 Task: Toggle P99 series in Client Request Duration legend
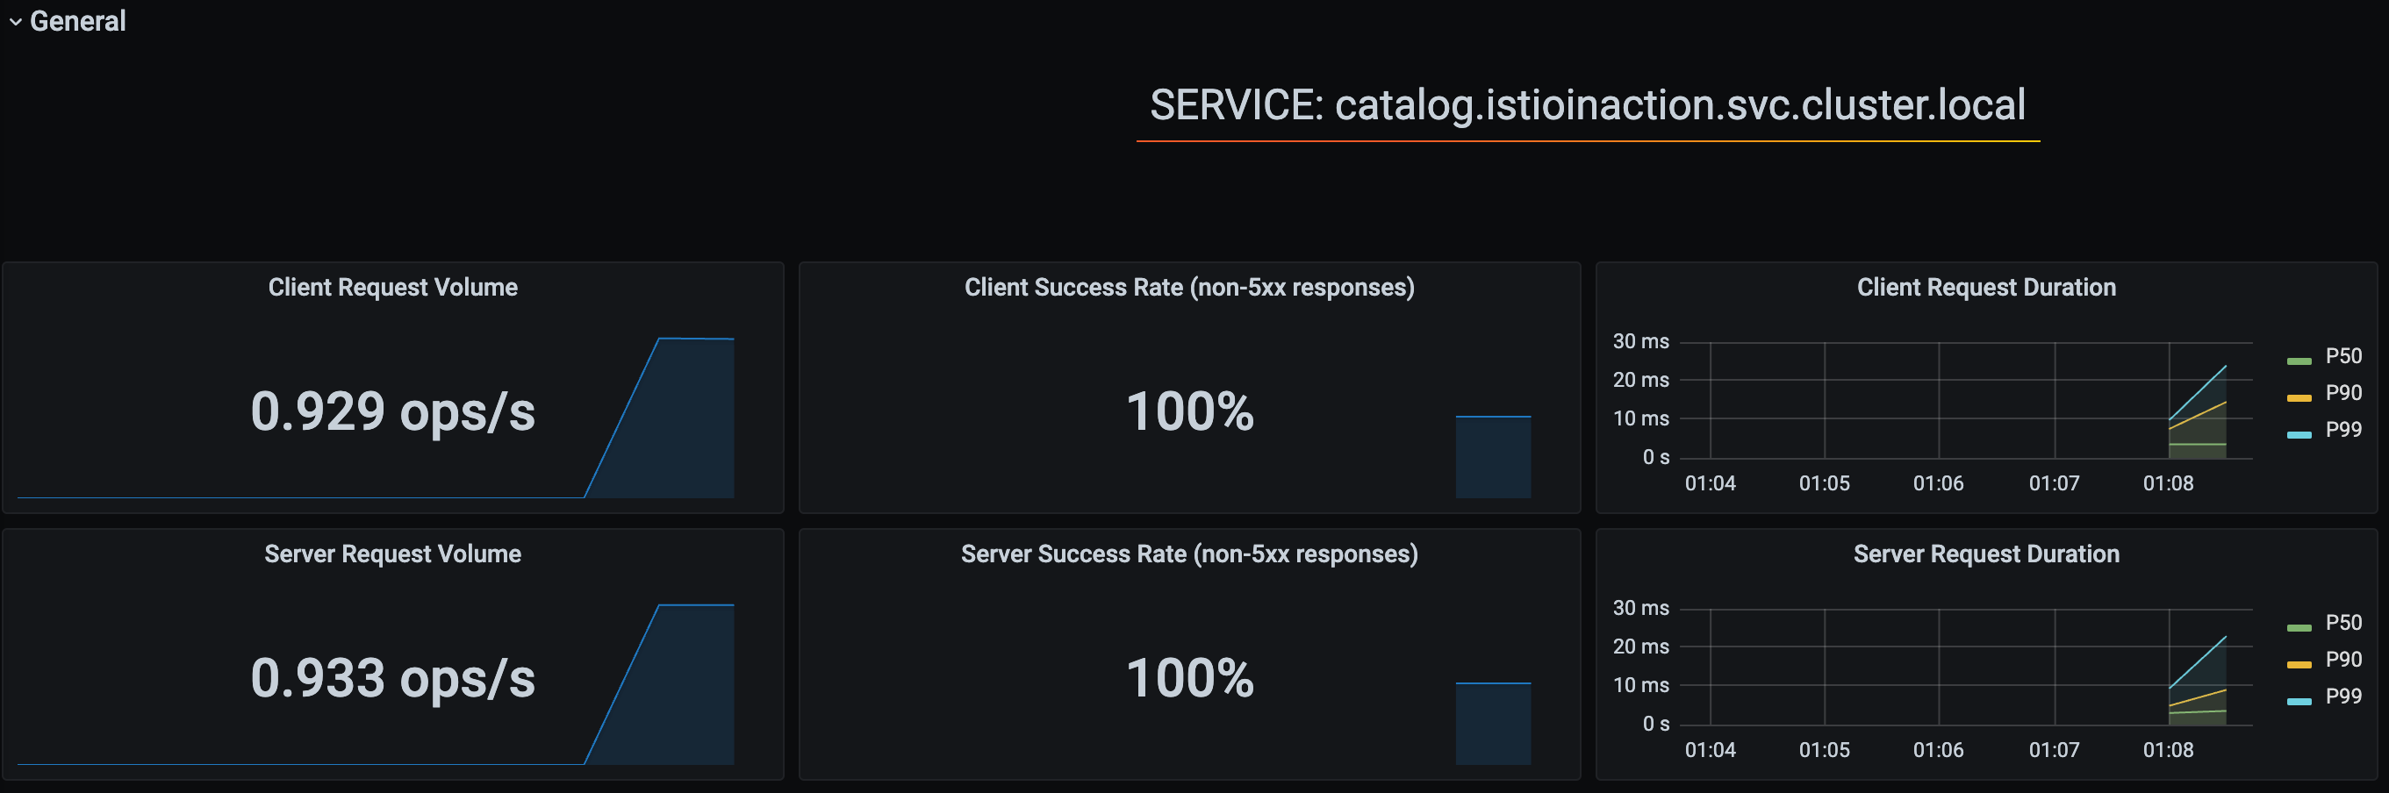pyautogui.click(x=2342, y=430)
